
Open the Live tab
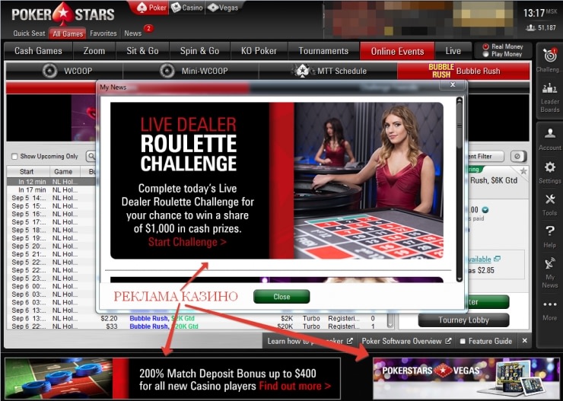tap(453, 51)
